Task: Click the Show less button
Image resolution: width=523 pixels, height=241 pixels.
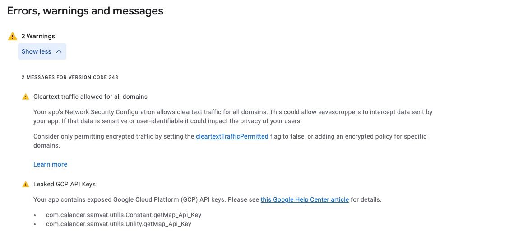Action: pyautogui.click(x=42, y=51)
